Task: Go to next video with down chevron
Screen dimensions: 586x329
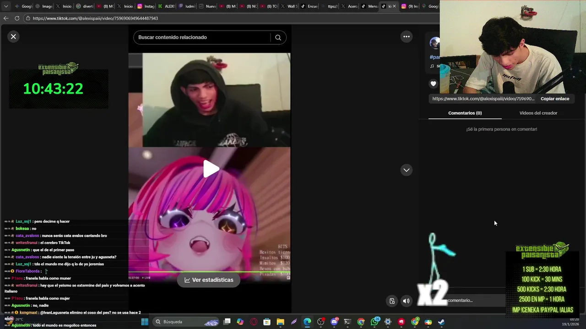Action: tap(407, 170)
